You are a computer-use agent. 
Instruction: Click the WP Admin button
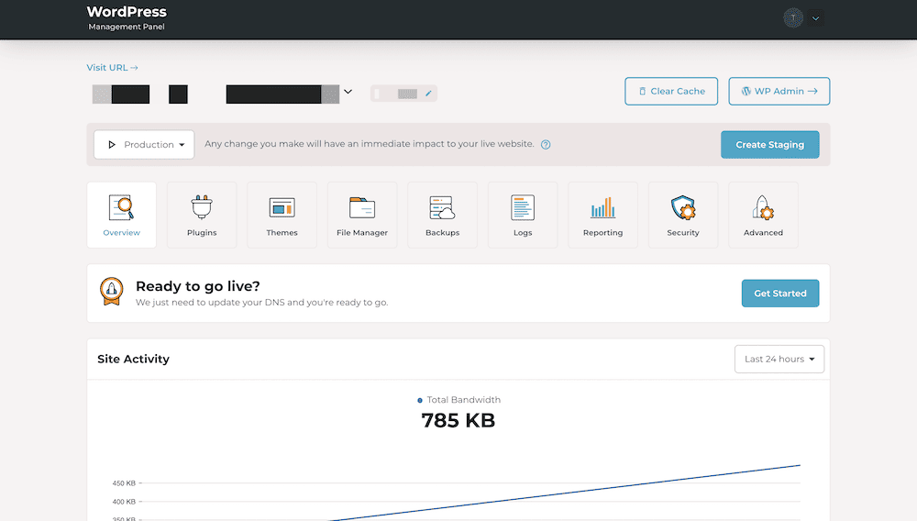779,92
